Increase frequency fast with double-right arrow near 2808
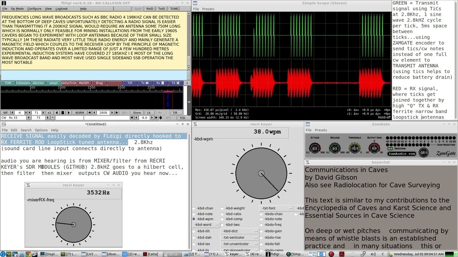This screenshot has width=458, height=257. coord(117,113)
